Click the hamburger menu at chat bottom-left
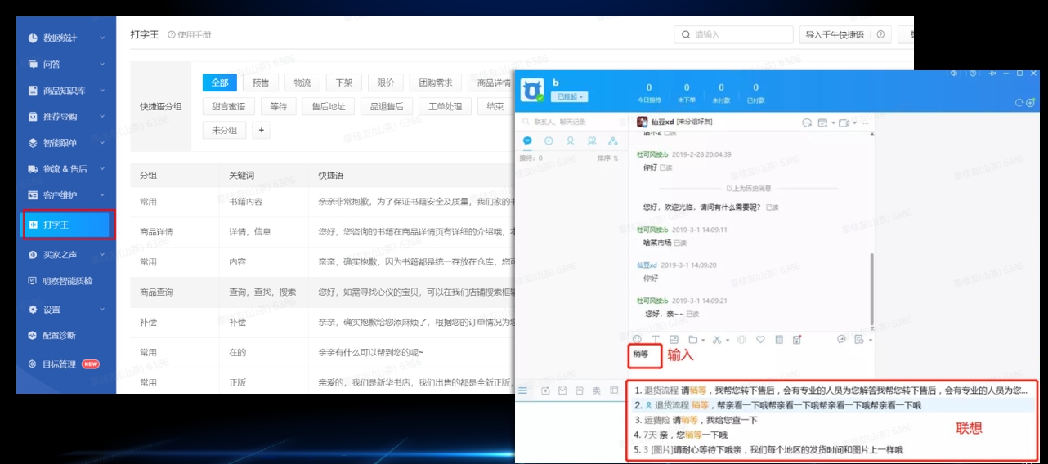The image size is (1048, 464). click(x=523, y=391)
